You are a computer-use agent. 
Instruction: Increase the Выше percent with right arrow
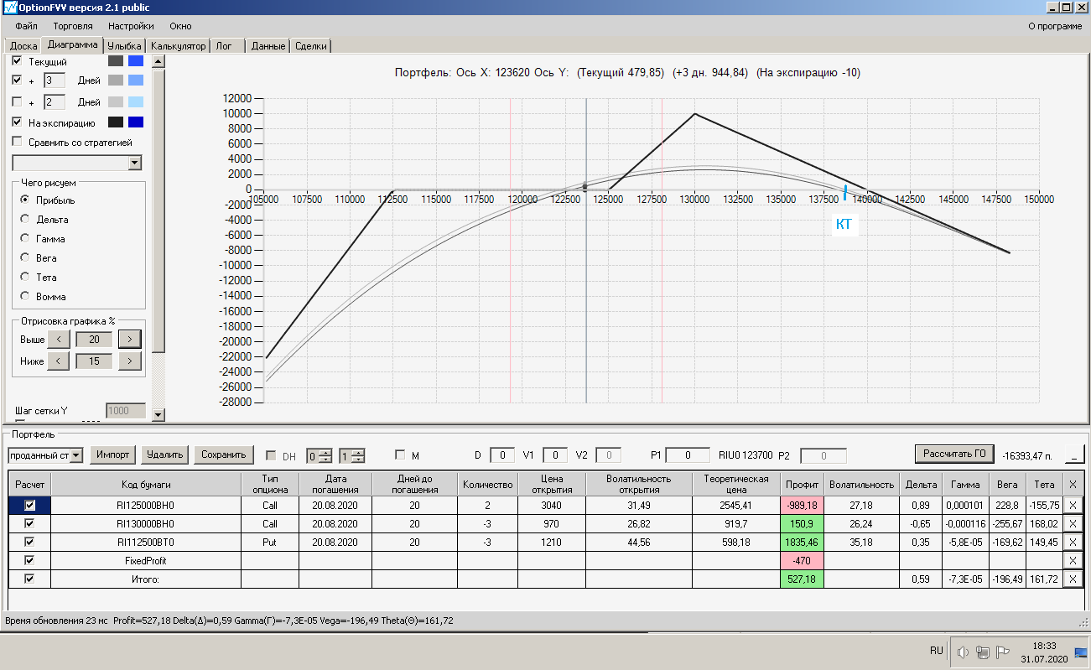point(129,339)
